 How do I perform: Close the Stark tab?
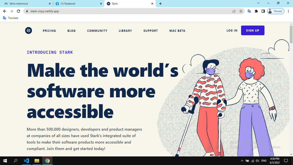(152, 4)
